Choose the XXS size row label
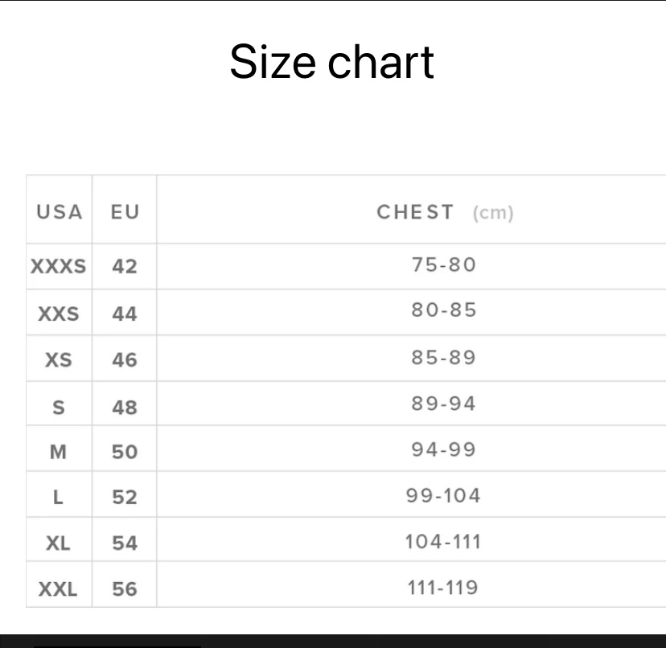666x648 pixels. 59,314
